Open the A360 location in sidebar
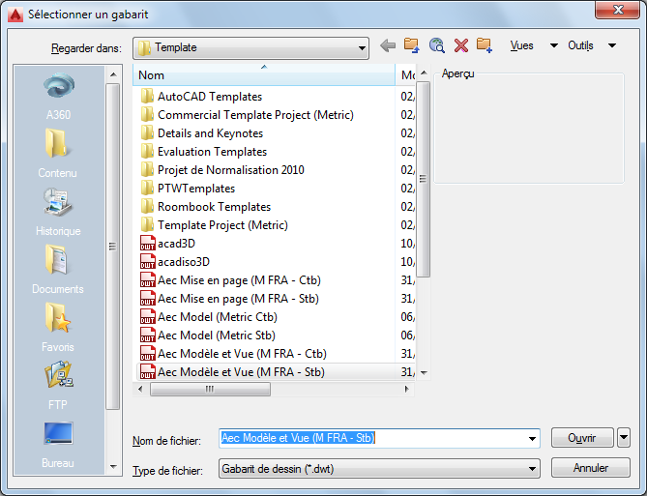Image resolution: width=647 pixels, height=496 pixels. click(x=58, y=97)
